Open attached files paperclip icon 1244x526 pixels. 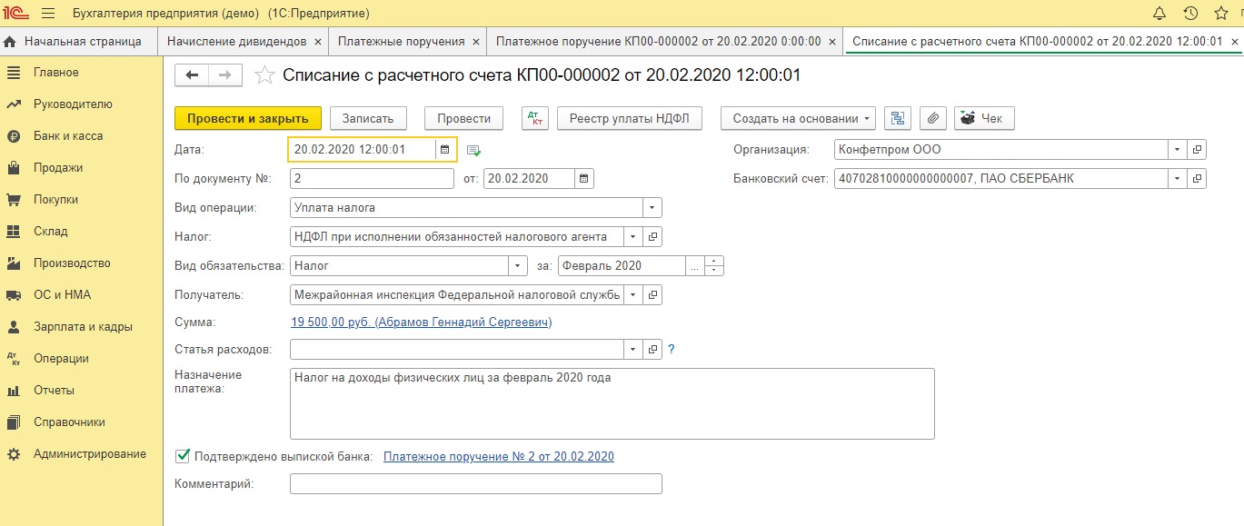(933, 118)
